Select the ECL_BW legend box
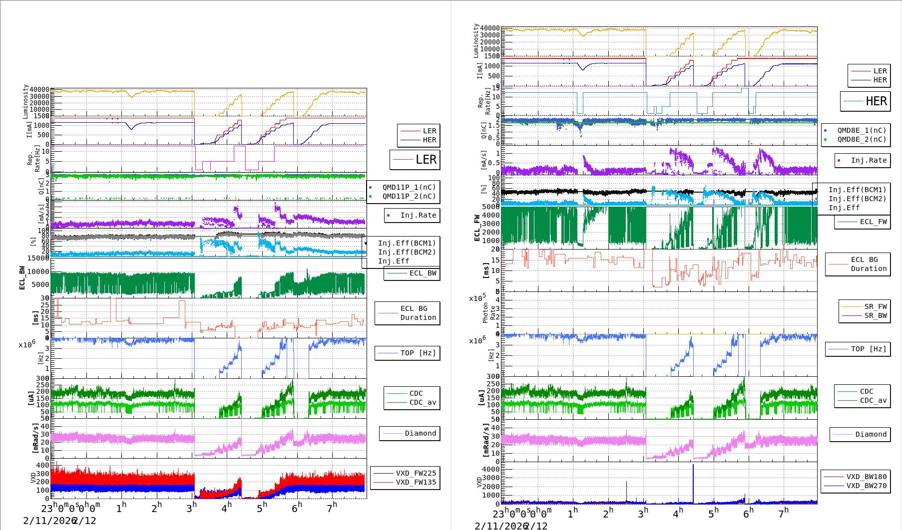Screen dimensions: 902x530 412,273
